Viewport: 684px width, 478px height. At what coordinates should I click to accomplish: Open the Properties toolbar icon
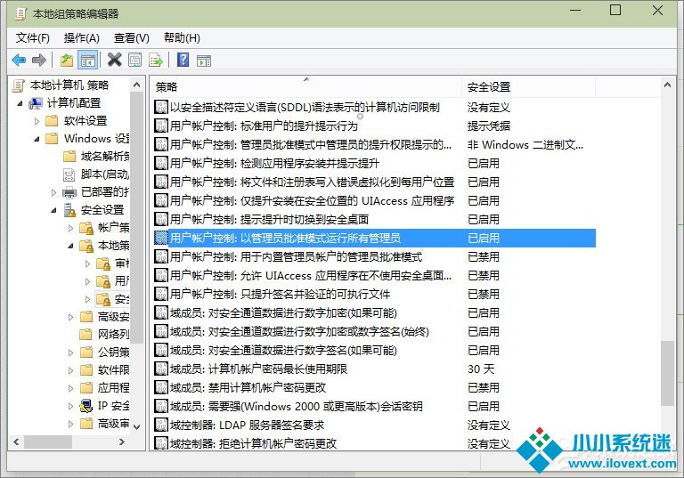(135, 60)
